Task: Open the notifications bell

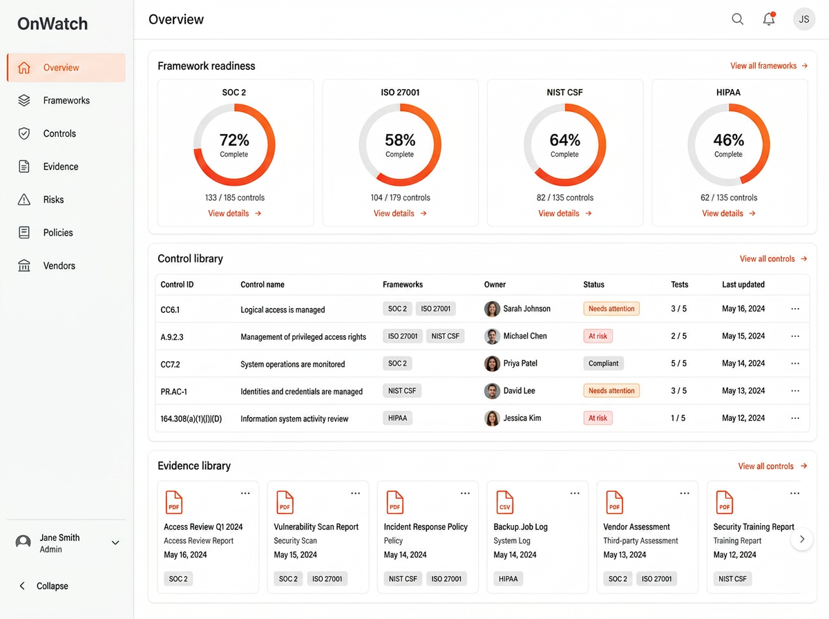Action: tap(769, 19)
